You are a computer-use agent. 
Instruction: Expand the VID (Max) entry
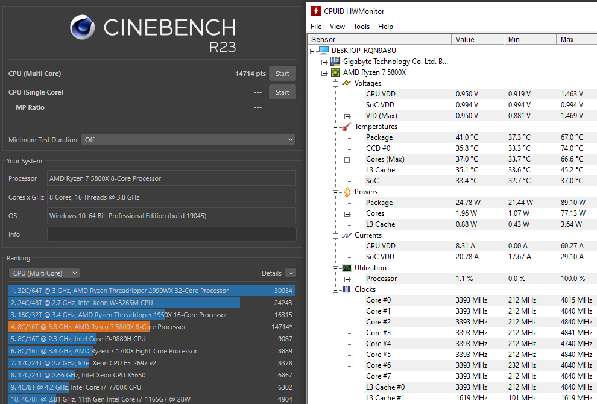pos(347,116)
